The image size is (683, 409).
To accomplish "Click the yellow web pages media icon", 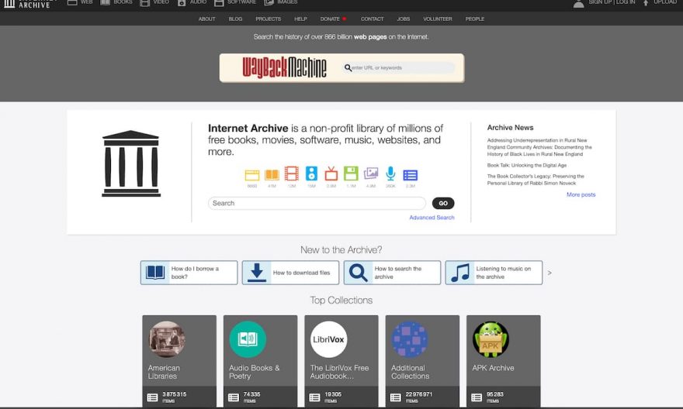I will tap(252, 174).
